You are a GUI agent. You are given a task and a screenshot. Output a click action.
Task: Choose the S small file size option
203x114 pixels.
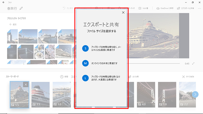[85, 48]
